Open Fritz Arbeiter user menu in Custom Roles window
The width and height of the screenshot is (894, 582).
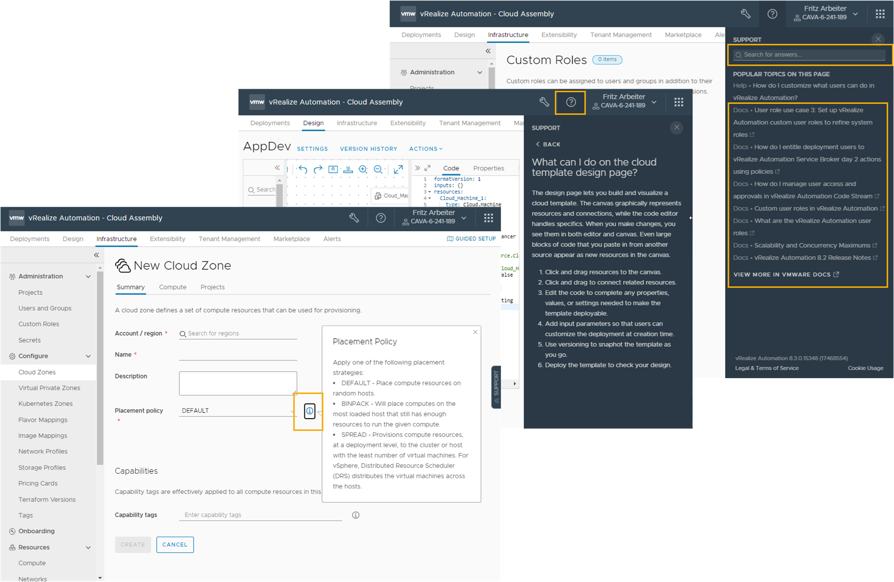[826, 13]
